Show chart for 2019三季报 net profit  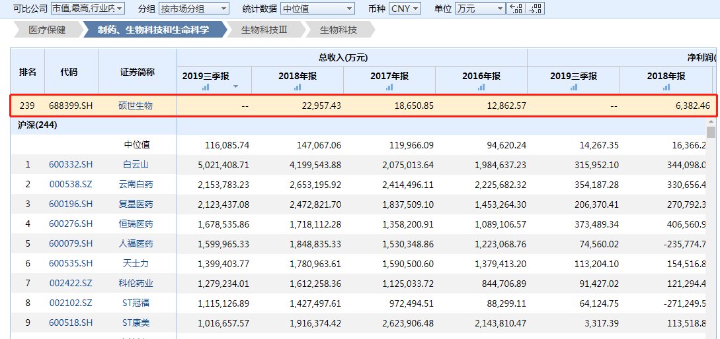click(x=573, y=86)
